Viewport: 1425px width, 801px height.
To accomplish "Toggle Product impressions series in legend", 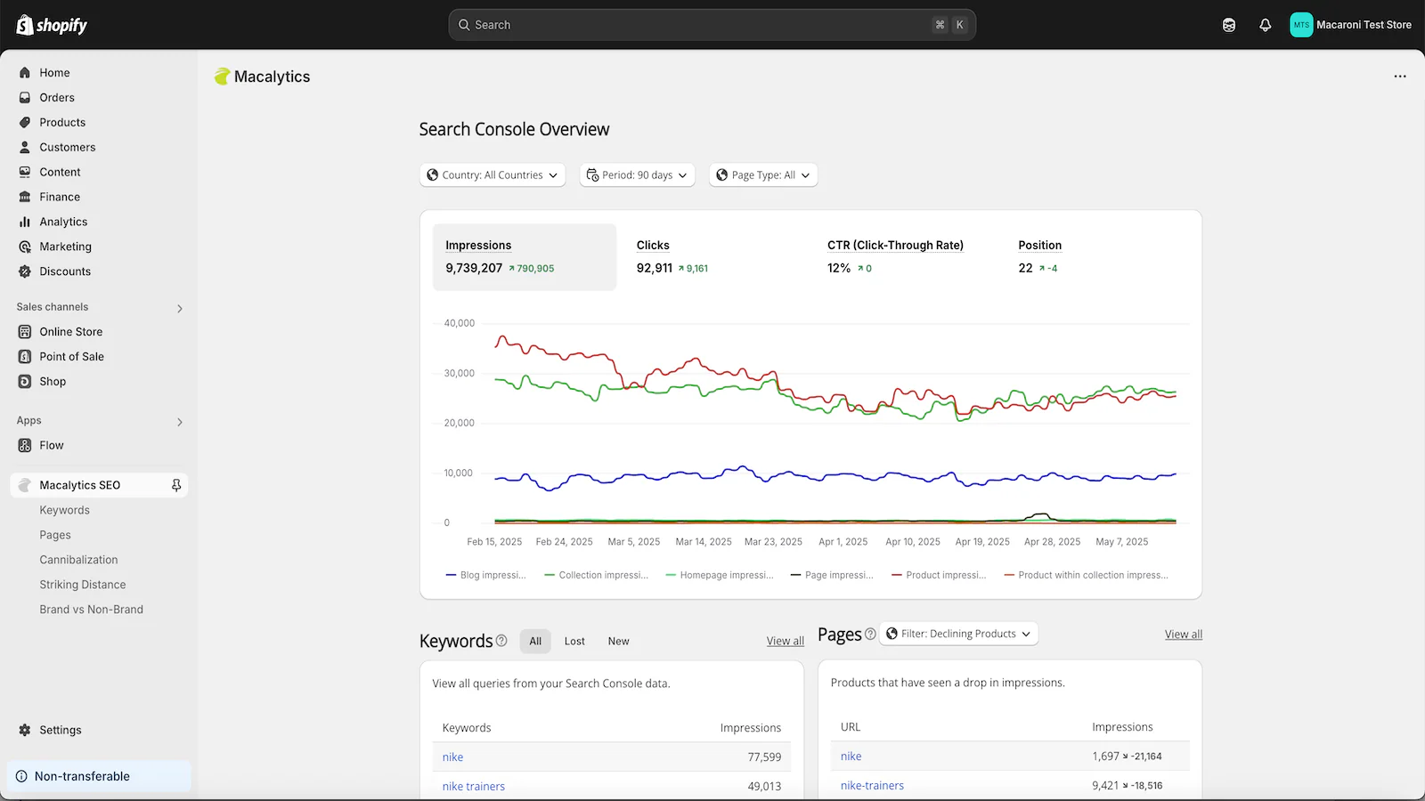I will tap(939, 575).
